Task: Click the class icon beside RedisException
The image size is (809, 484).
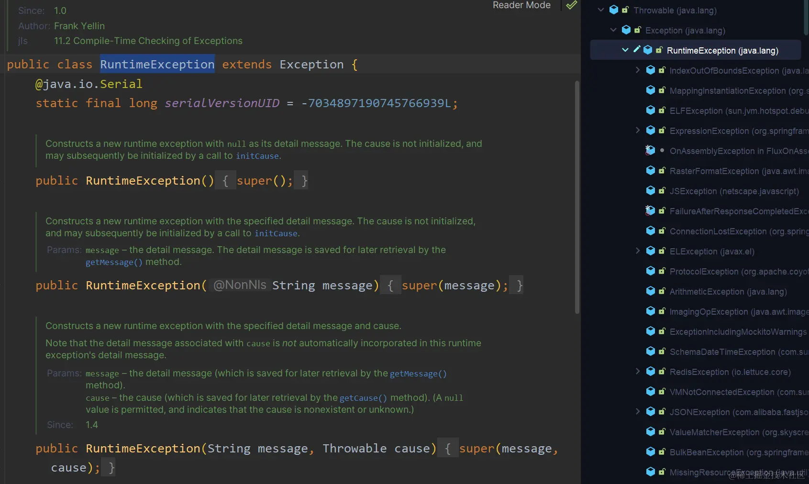Action: pyautogui.click(x=650, y=371)
